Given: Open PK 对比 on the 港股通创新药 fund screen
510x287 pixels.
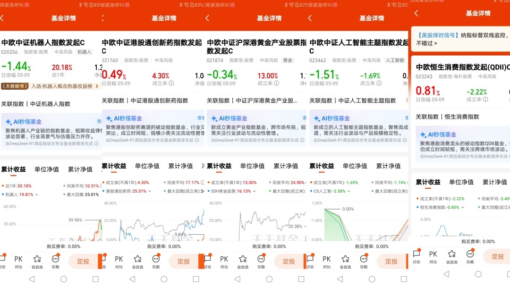Looking at the screenshot, I should (119, 262).
